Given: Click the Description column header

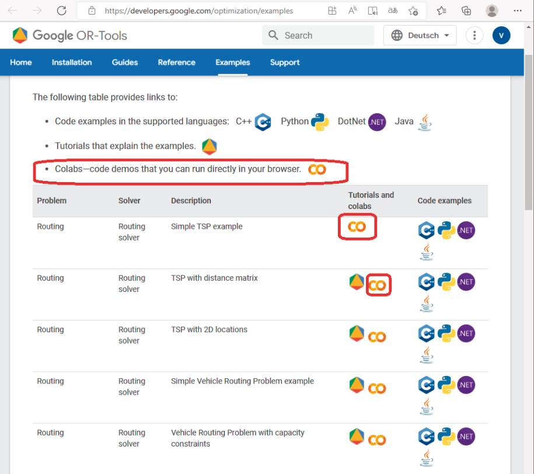Looking at the screenshot, I should (x=191, y=201).
